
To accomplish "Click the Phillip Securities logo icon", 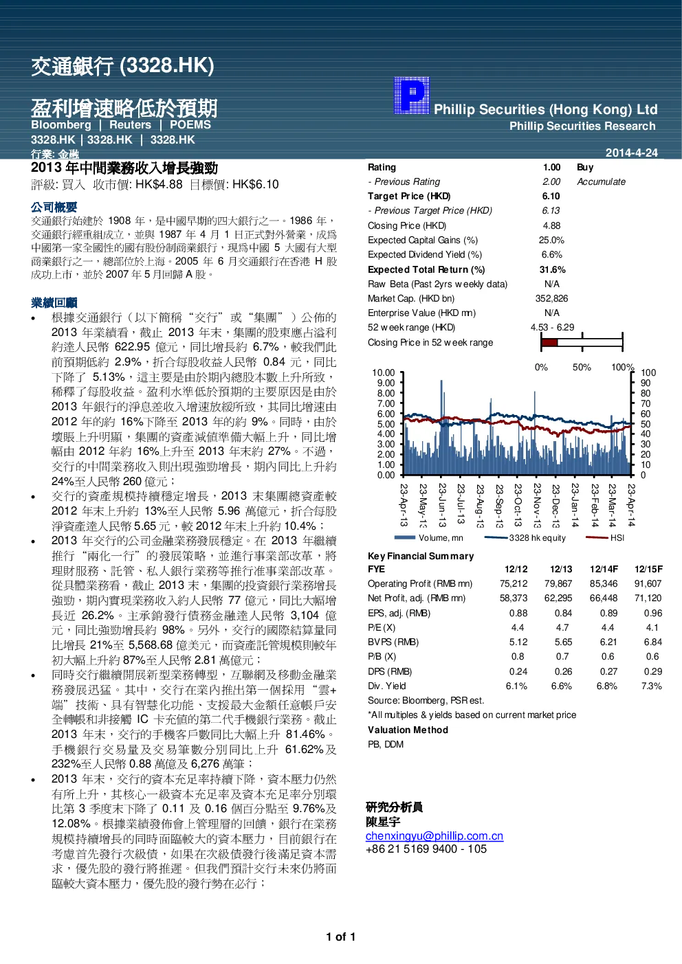I will click(x=412, y=96).
